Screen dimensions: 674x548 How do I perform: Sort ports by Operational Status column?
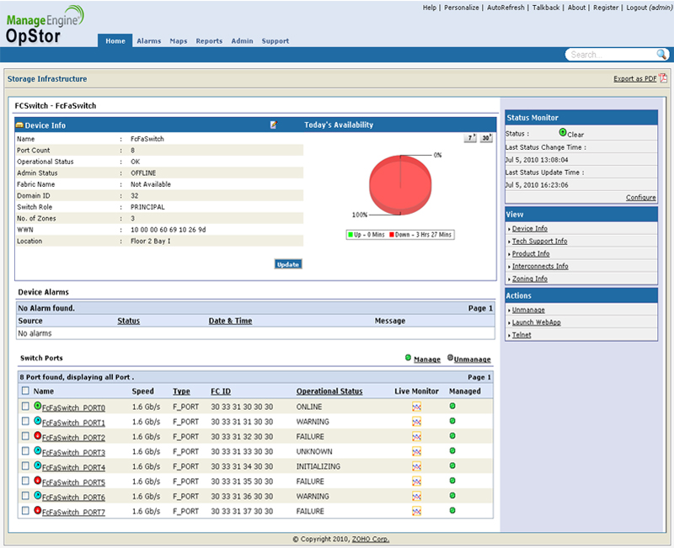click(329, 391)
